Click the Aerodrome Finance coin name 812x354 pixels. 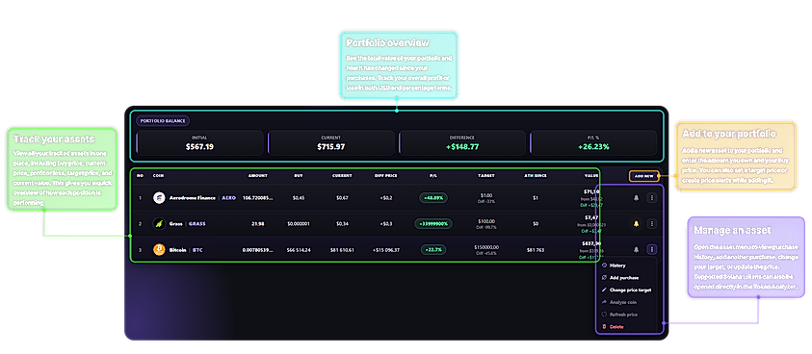tap(193, 198)
